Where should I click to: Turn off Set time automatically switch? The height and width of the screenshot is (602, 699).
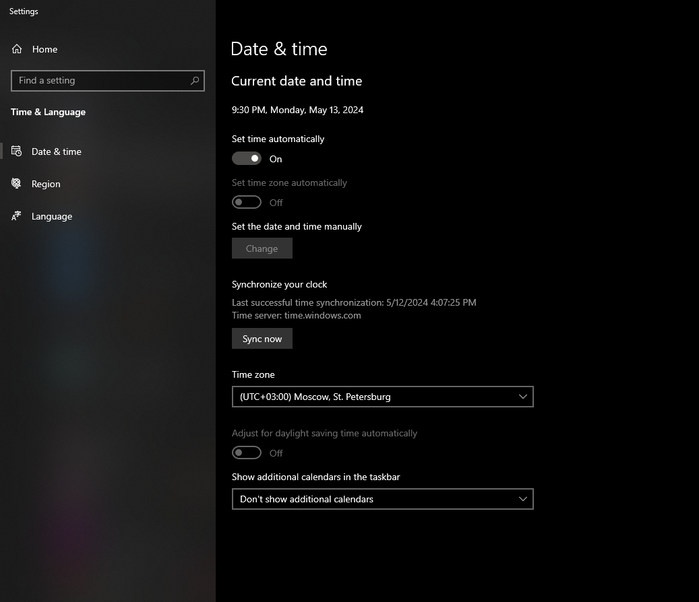tap(247, 159)
